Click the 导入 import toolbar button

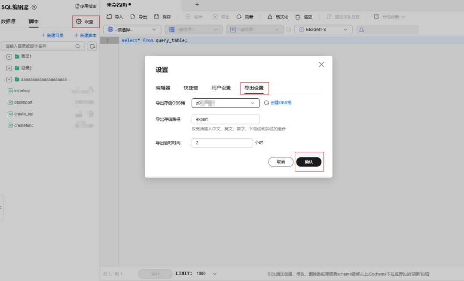pos(115,17)
